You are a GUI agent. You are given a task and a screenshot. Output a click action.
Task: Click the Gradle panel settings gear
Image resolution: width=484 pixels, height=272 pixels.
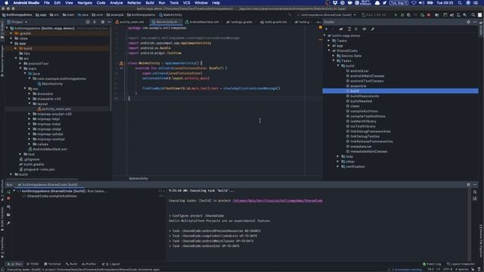click(468, 22)
